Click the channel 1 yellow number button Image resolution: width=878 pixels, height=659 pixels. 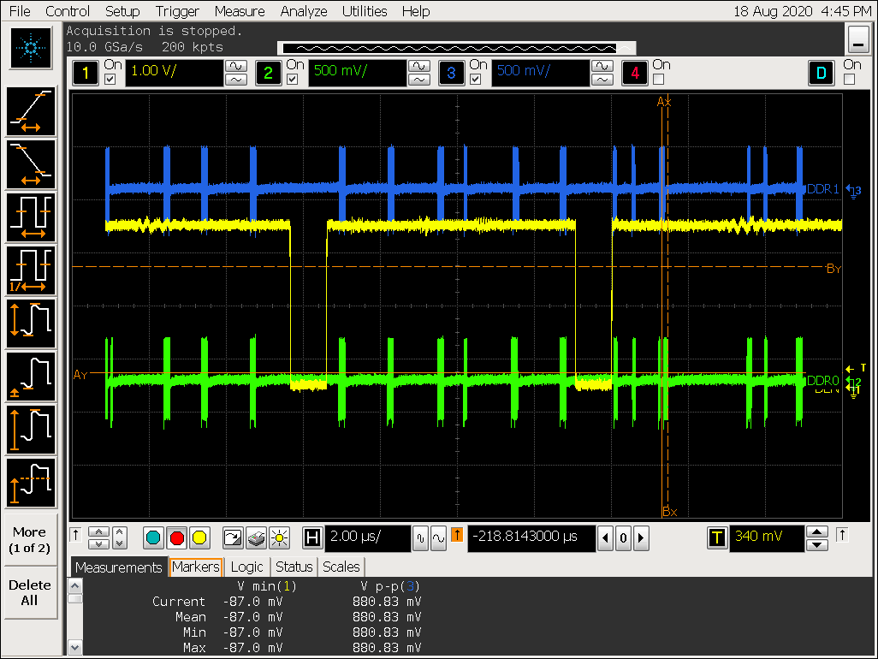click(85, 73)
